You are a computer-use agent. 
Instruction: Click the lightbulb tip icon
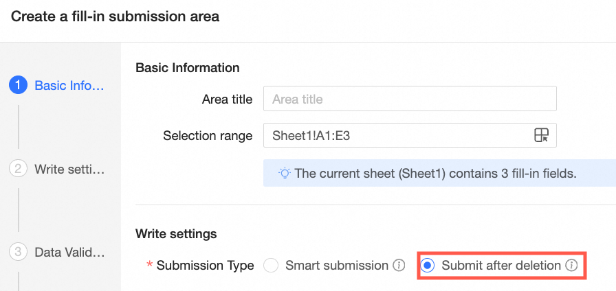point(284,174)
